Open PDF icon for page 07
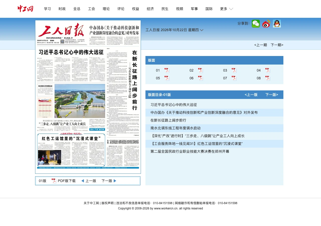Image resolution: width=321 pixels, height=226 pixels. (x=234, y=78)
